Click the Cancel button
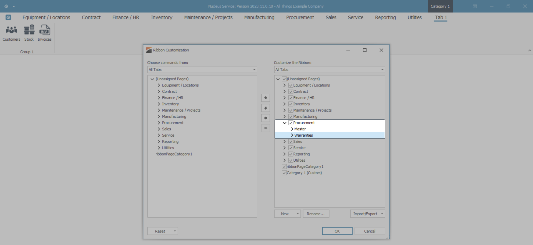The image size is (533, 245). click(x=370, y=231)
